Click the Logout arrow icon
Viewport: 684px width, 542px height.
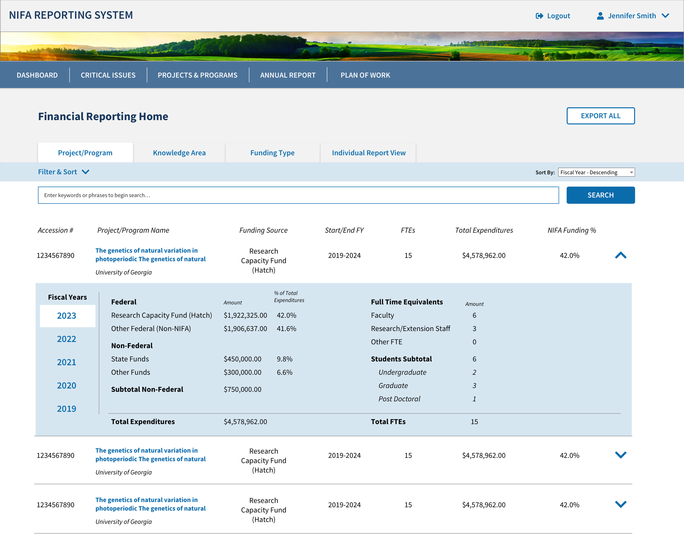tap(539, 16)
